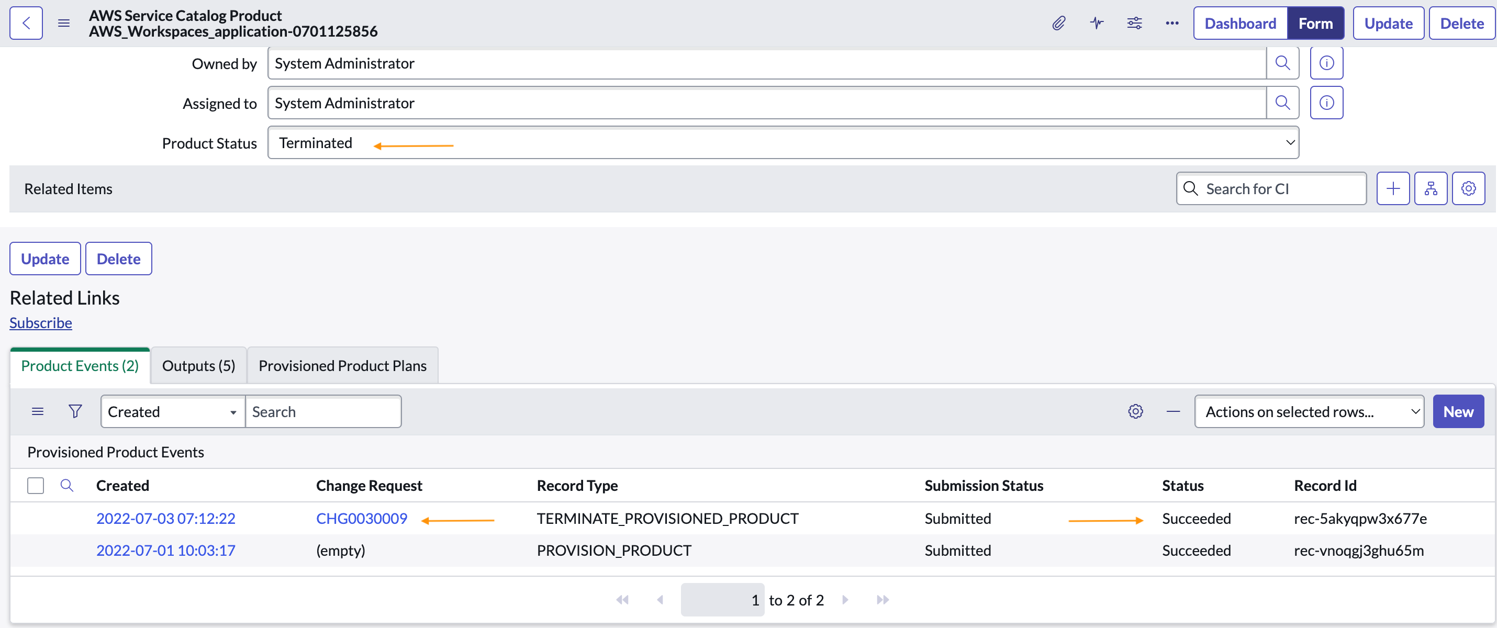Click the info icon beside Assigned to
This screenshot has width=1497, height=628.
point(1326,102)
